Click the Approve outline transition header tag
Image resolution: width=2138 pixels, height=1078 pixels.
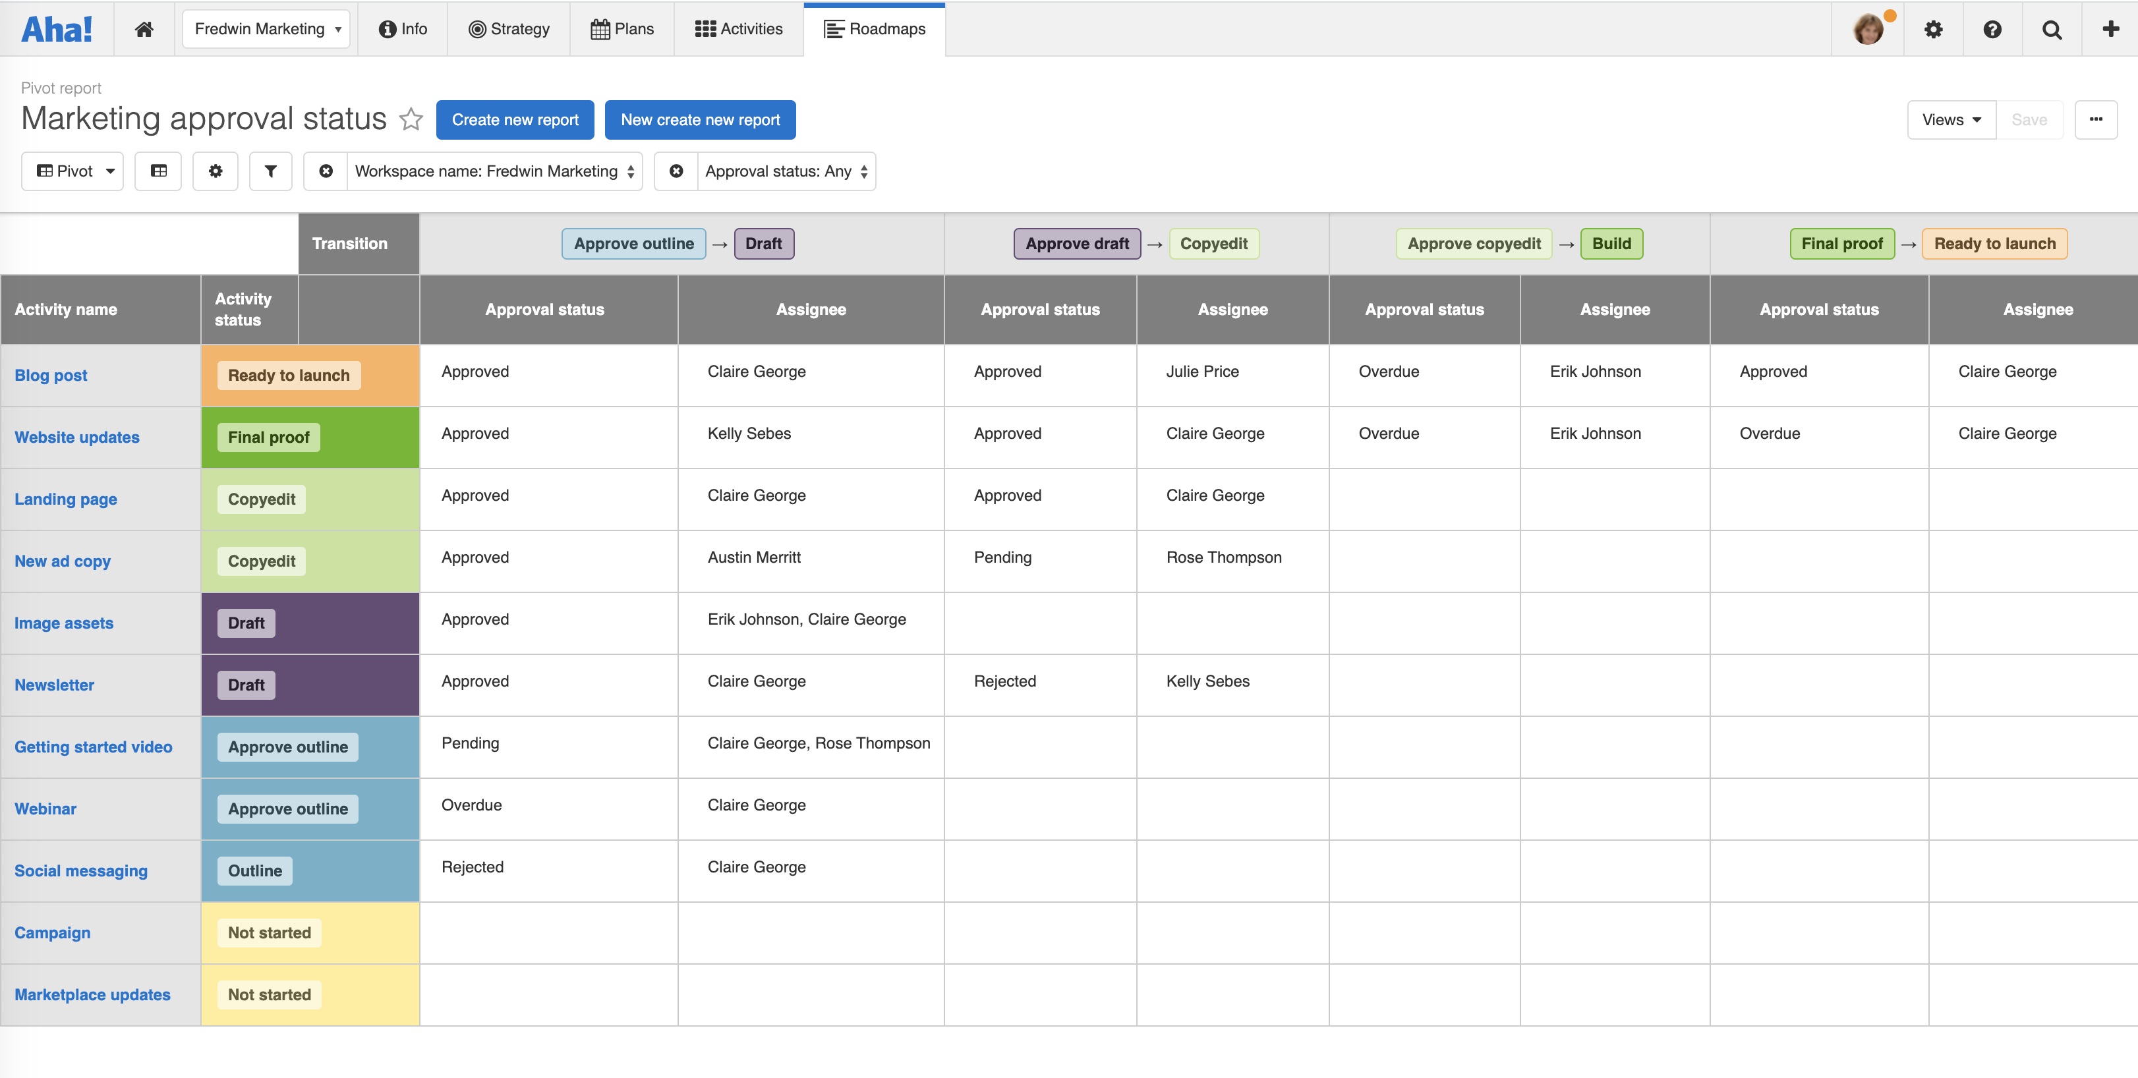click(634, 244)
